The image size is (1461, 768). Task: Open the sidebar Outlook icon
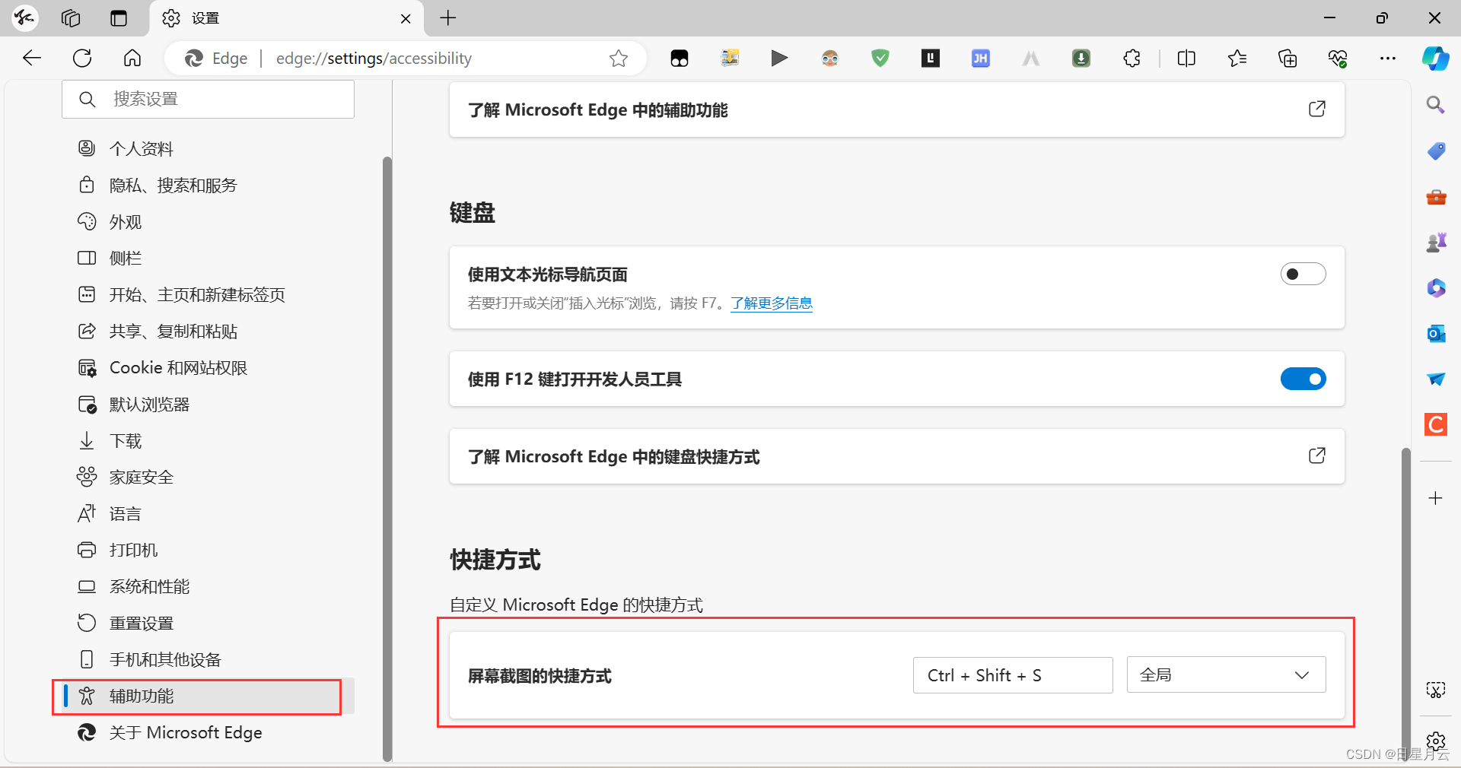1436,334
